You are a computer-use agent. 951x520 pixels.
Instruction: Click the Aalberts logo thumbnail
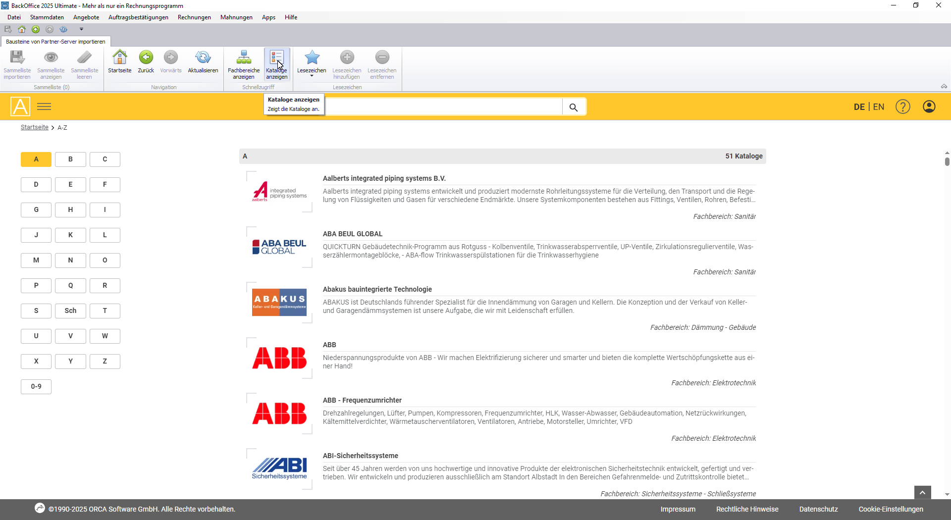click(x=279, y=192)
